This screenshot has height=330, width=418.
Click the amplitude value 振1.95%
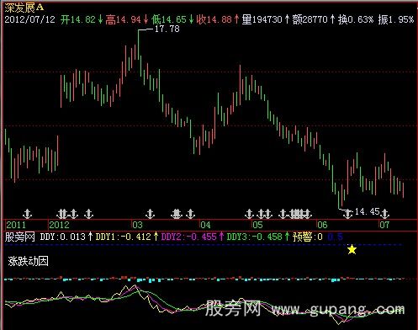click(396, 19)
